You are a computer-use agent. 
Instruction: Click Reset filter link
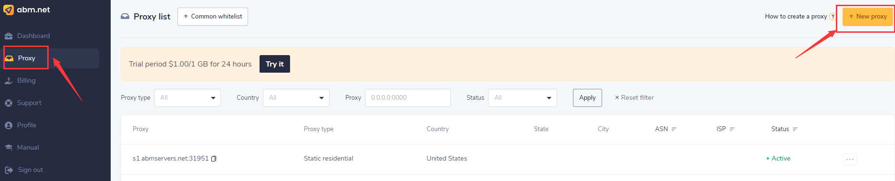(634, 98)
